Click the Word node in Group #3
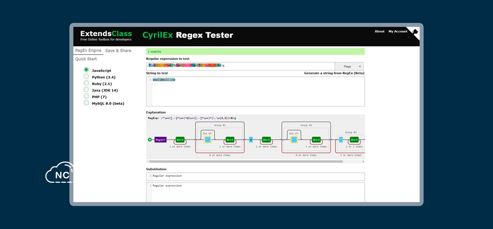The height and width of the screenshot is (229, 493). click(x=354, y=140)
